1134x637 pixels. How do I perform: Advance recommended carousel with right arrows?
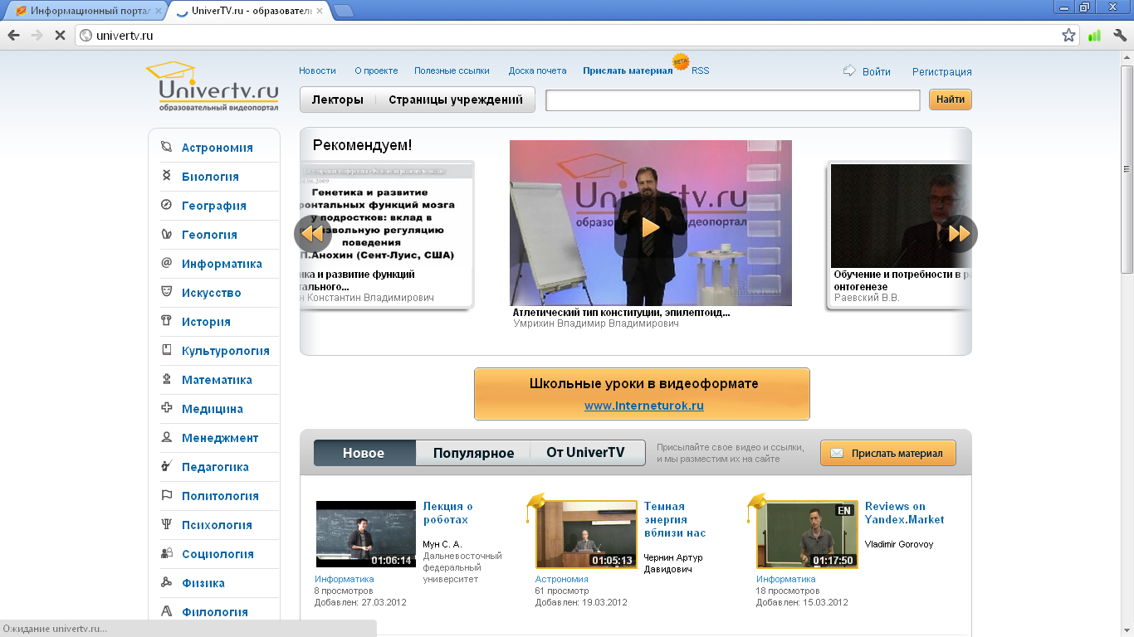(959, 234)
